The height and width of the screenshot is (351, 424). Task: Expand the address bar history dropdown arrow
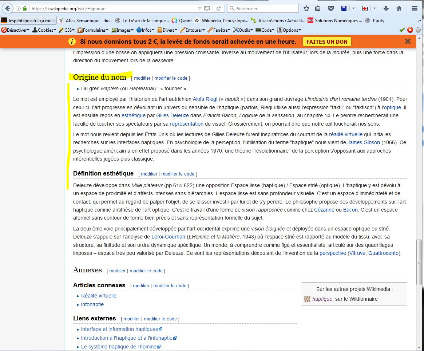click(x=199, y=8)
